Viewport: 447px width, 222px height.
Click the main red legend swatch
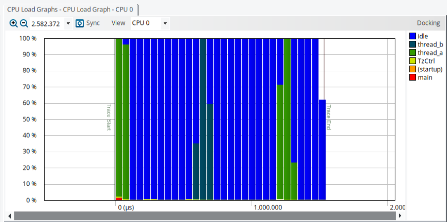[412, 77]
